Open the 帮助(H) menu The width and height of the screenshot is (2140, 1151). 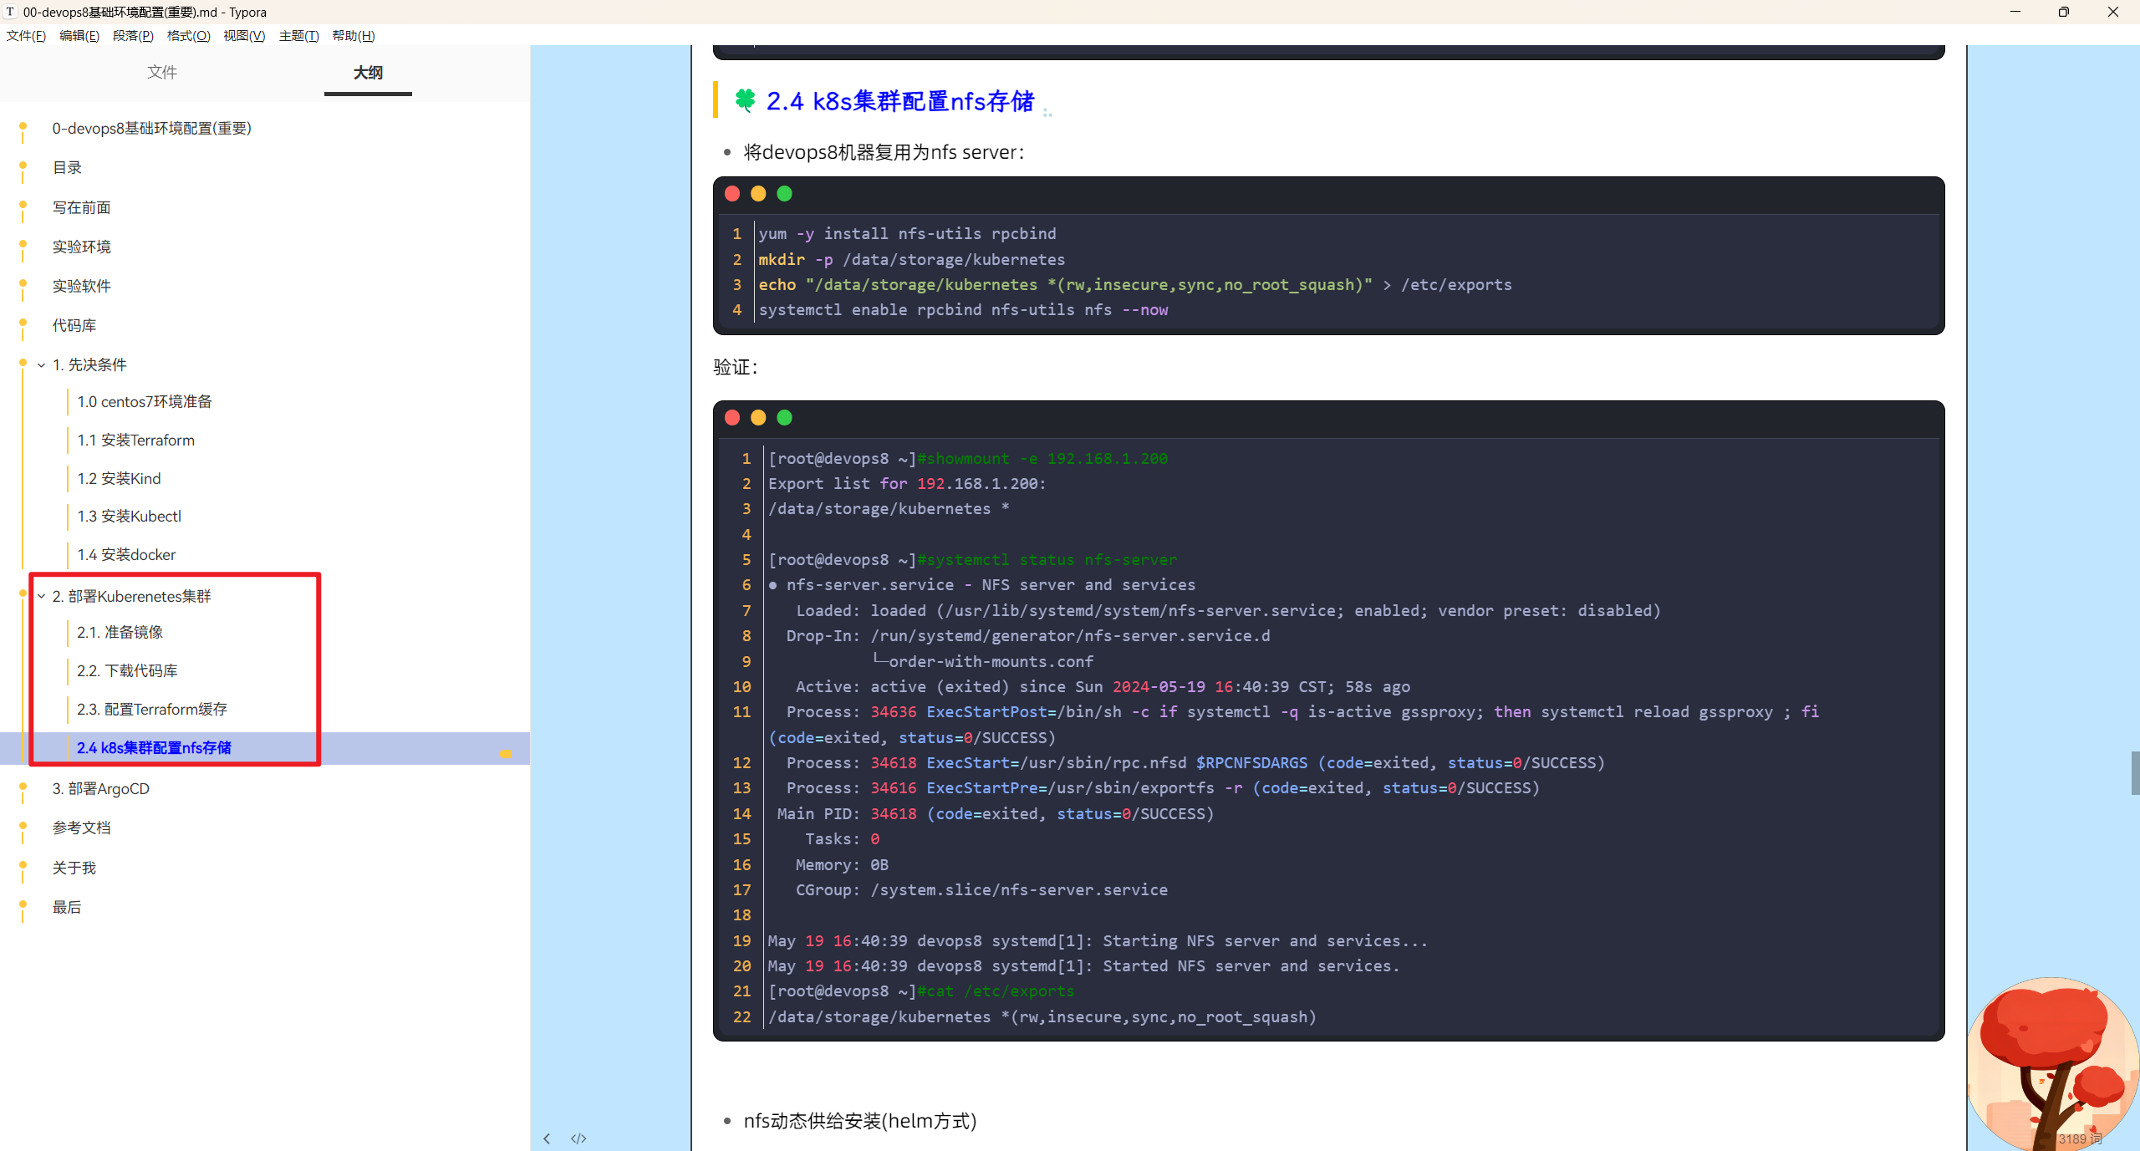354,36
